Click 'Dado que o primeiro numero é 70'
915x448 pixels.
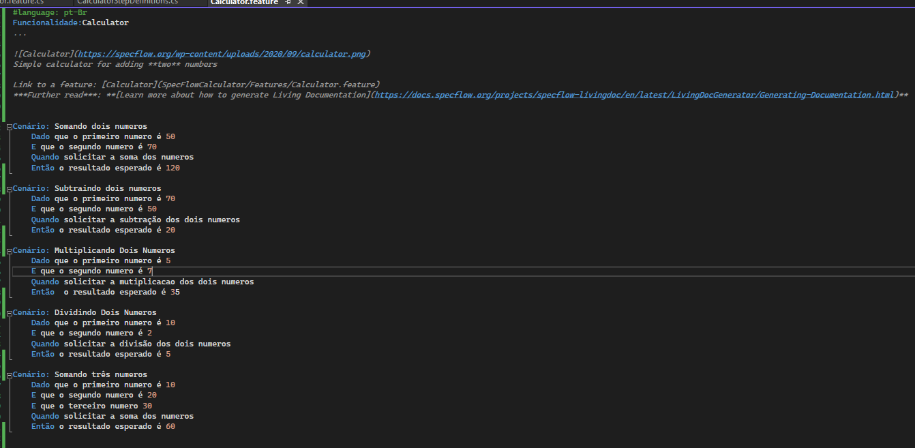[103, 198]
